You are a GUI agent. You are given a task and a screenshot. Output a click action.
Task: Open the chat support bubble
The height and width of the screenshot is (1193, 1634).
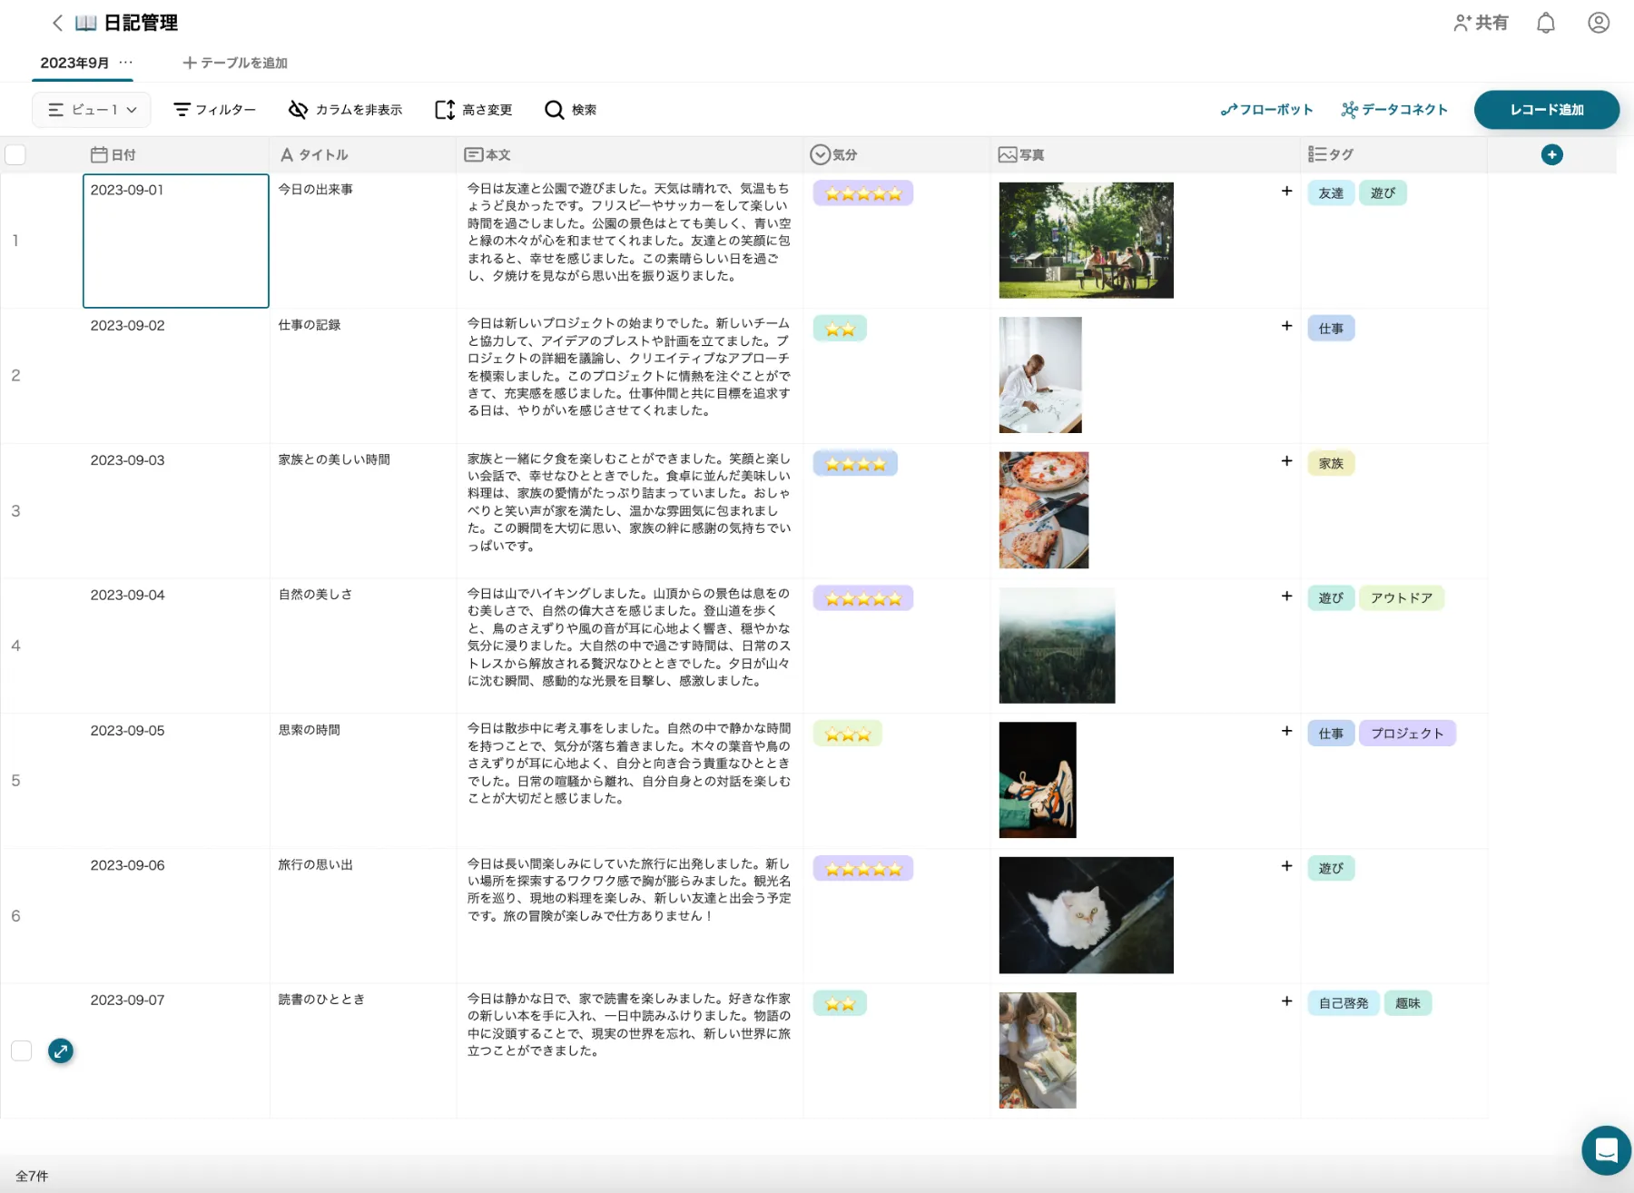[1605, 1149]
